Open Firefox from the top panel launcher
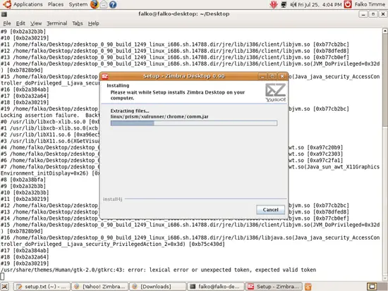Image resolution: width=388 pixels, height=291 pixels. point(95,4)
